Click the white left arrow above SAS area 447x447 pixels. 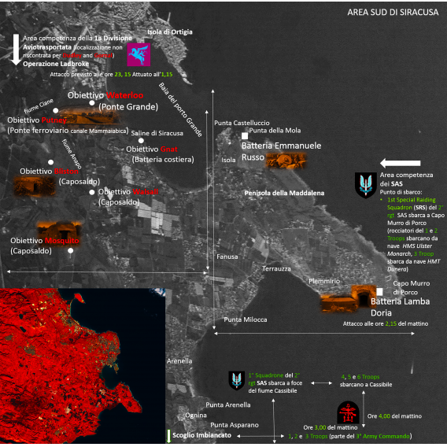(x=401, y=163)
